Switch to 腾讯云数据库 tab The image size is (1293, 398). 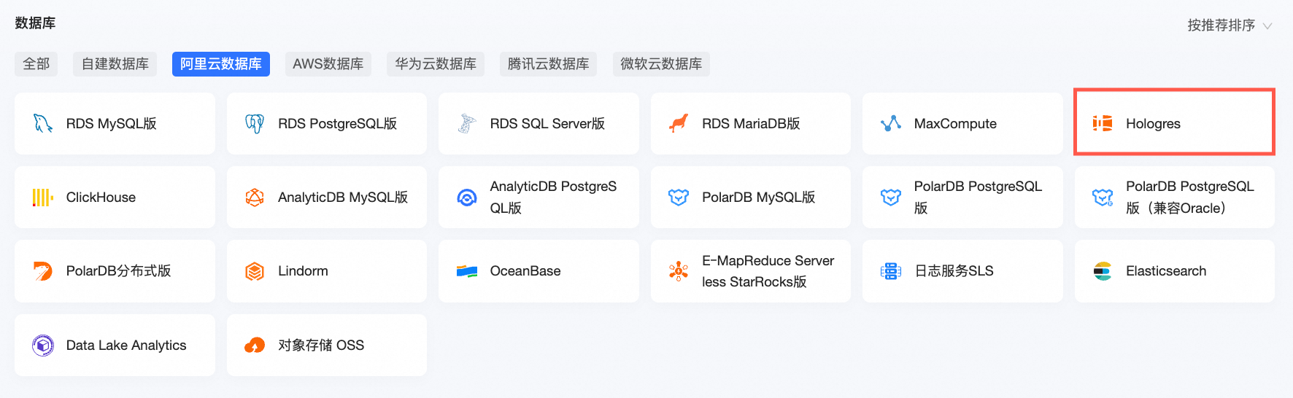pos(548,64)
